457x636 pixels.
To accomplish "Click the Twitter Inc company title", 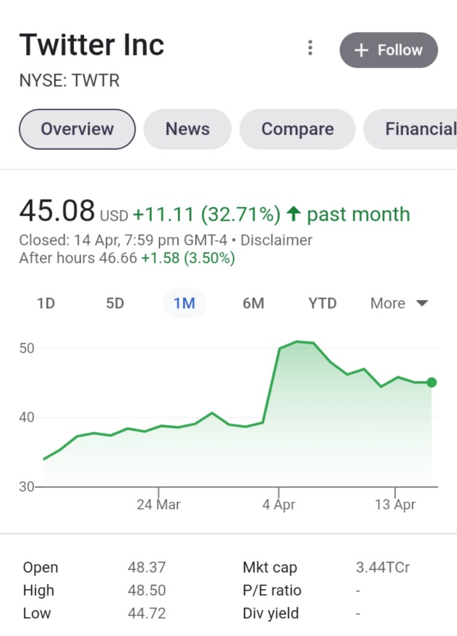I will click(92, 45).
